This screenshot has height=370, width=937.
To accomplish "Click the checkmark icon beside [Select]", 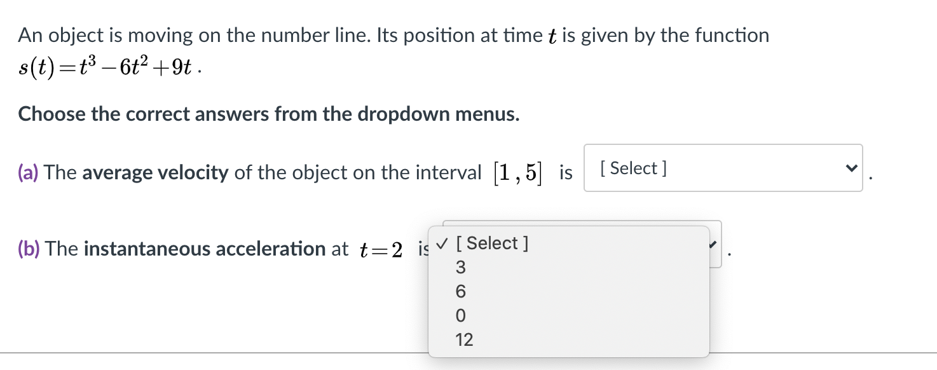I will 441,243.
